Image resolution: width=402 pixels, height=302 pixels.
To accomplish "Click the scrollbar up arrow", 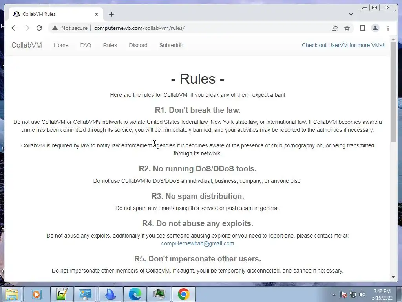I will click(x=393, y=39).
